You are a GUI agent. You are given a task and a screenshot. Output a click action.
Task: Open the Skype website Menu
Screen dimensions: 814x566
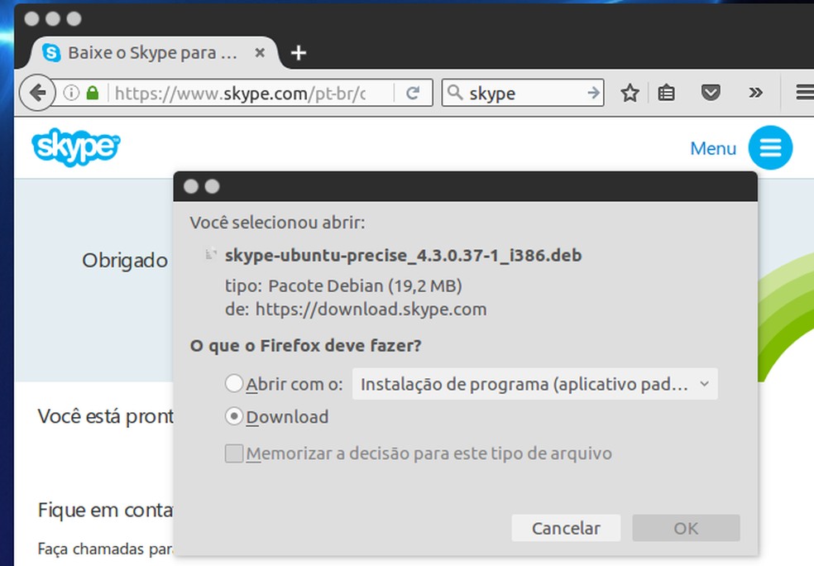(x=713, y=148)
